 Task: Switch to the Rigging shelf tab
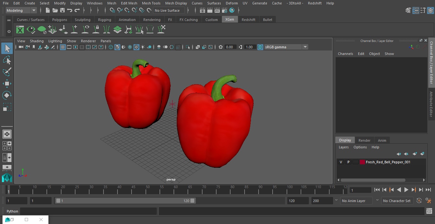point(104,20)
